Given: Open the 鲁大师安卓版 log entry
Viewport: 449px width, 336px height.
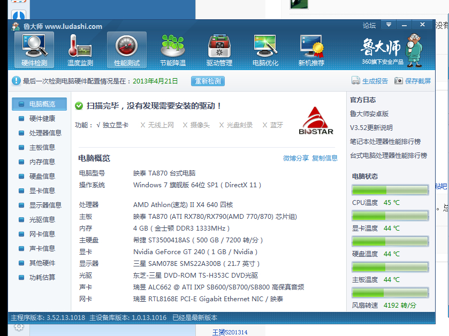Looking at the screenshot, I should click(369, 113).
